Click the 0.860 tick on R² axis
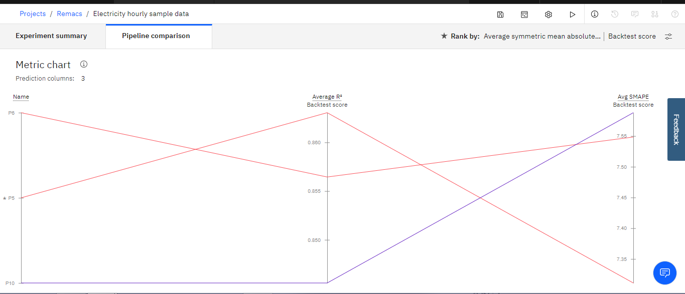685x294 pixels. pos(314,143)
